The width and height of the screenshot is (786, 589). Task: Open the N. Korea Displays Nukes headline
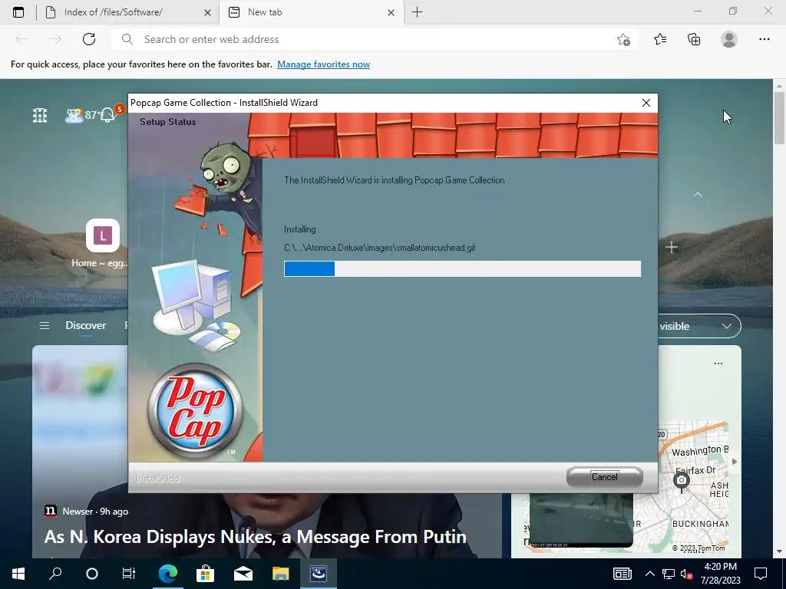tap(255, 537)
